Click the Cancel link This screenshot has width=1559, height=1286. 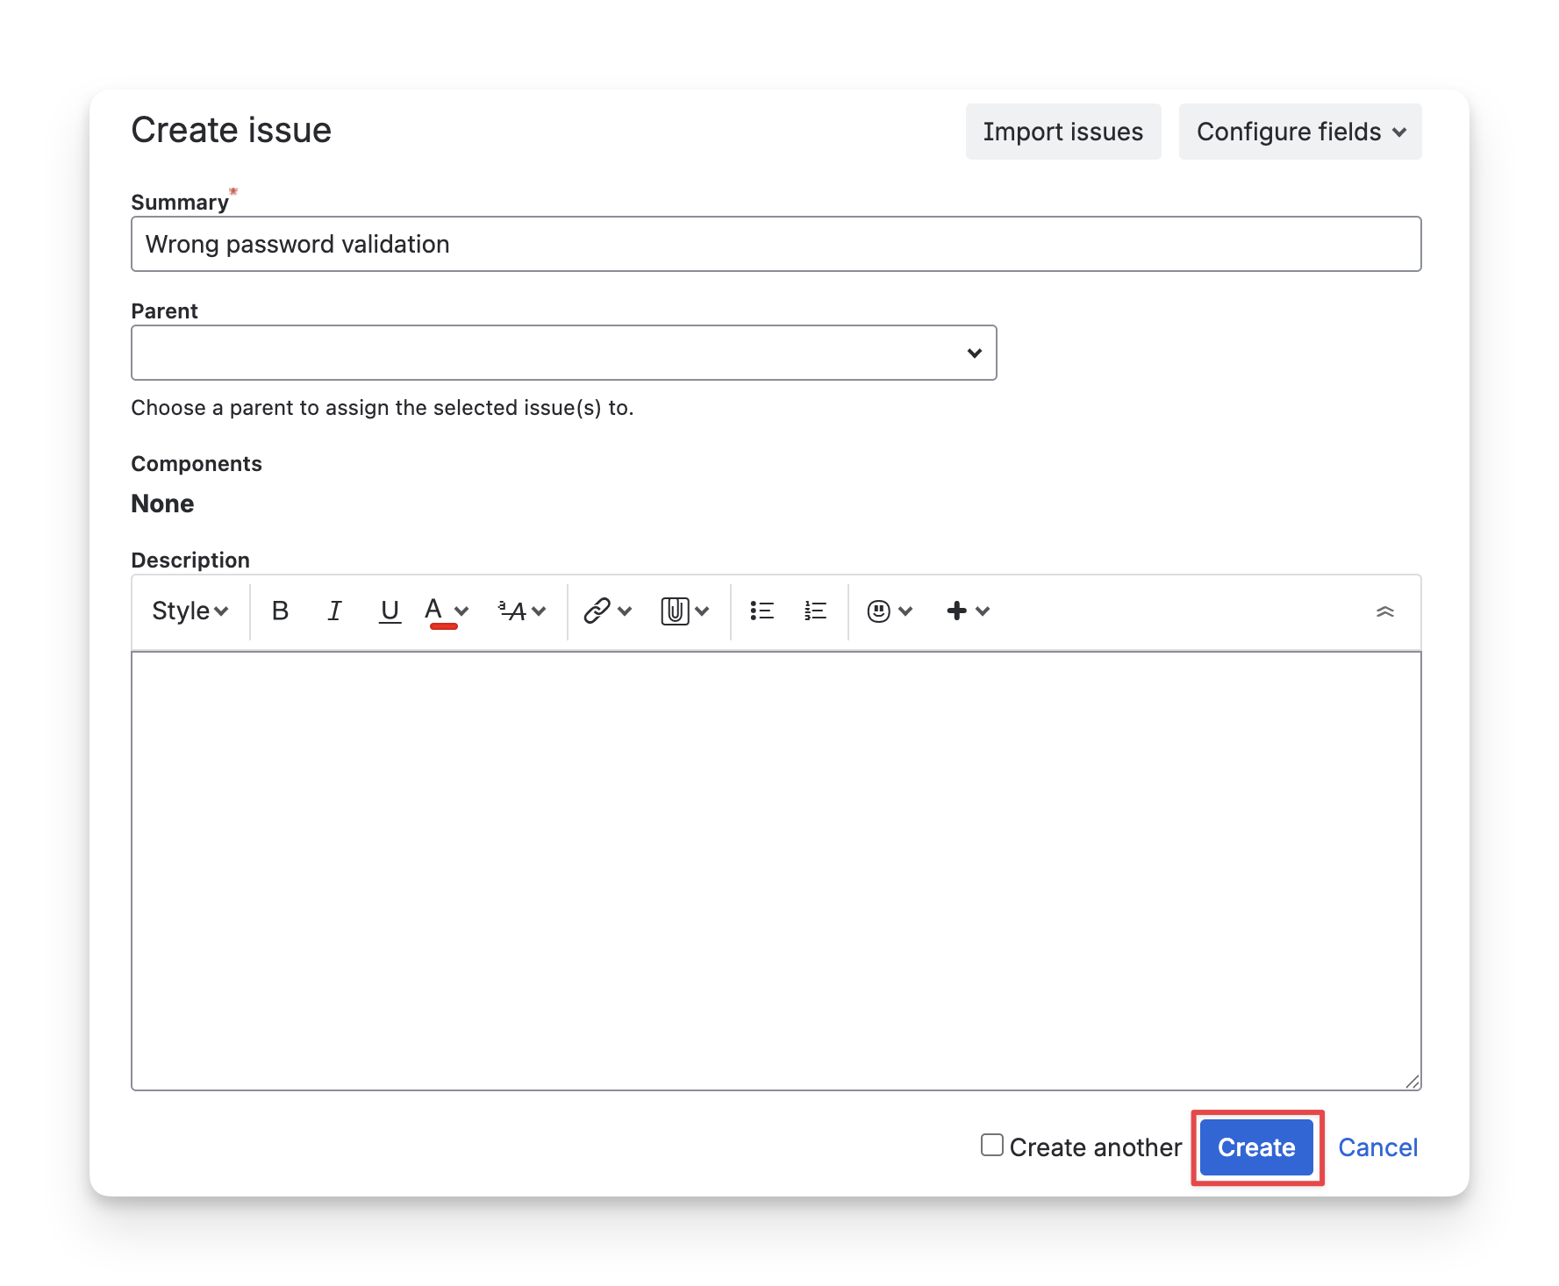point(1377,1147)
